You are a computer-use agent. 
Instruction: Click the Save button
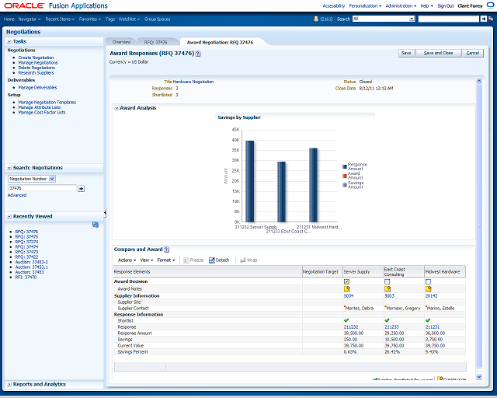(x=406, y=53)
